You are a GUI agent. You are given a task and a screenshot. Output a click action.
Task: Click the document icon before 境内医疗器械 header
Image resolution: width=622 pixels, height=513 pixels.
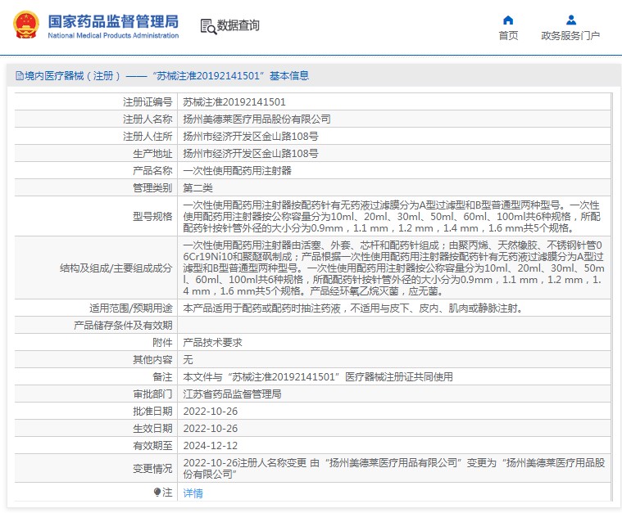click(19, 76)
